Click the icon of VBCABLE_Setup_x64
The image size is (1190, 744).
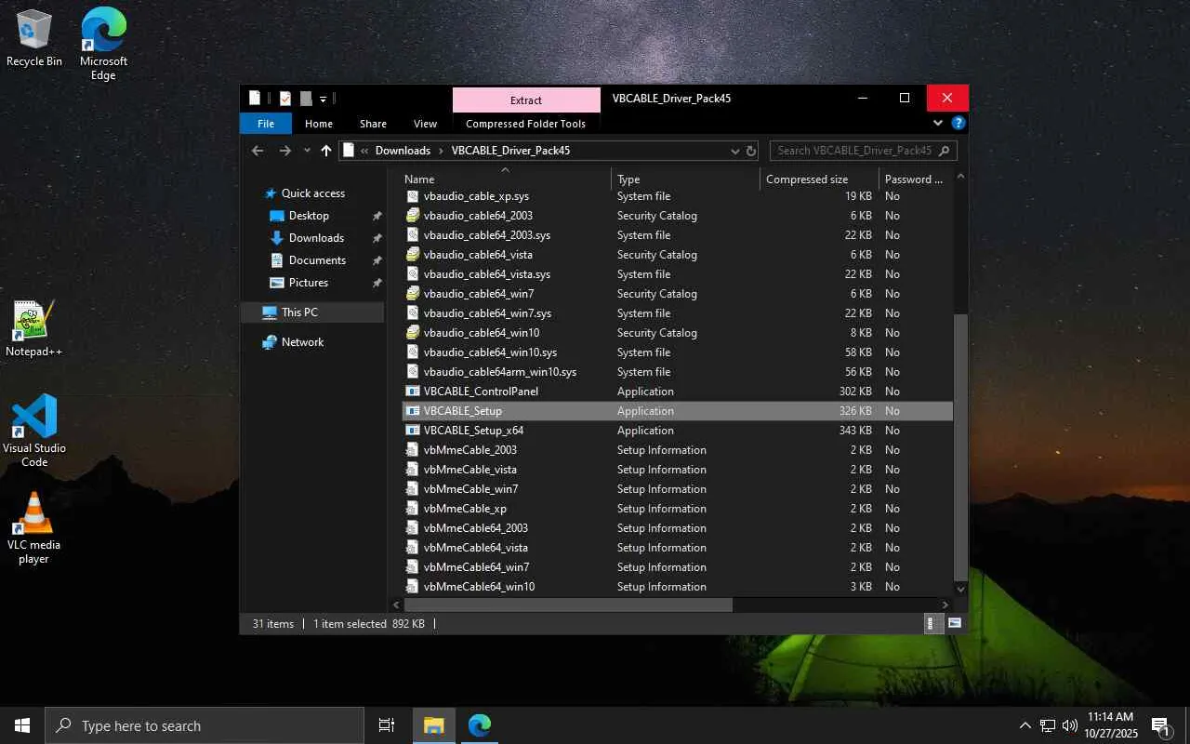click(413, 431)
